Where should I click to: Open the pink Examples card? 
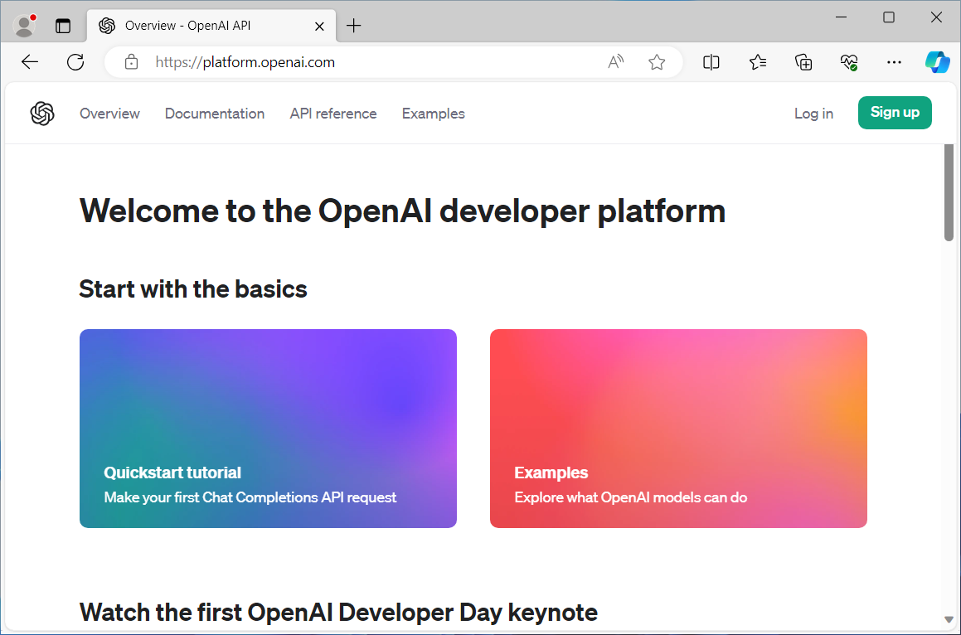pyautogui.click(x=678, y=429)
